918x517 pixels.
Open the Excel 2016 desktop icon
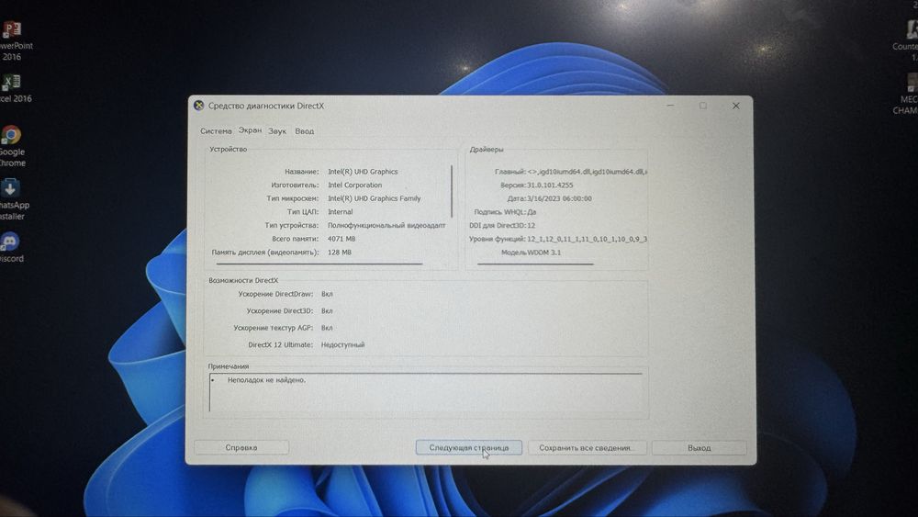point(12,89)
